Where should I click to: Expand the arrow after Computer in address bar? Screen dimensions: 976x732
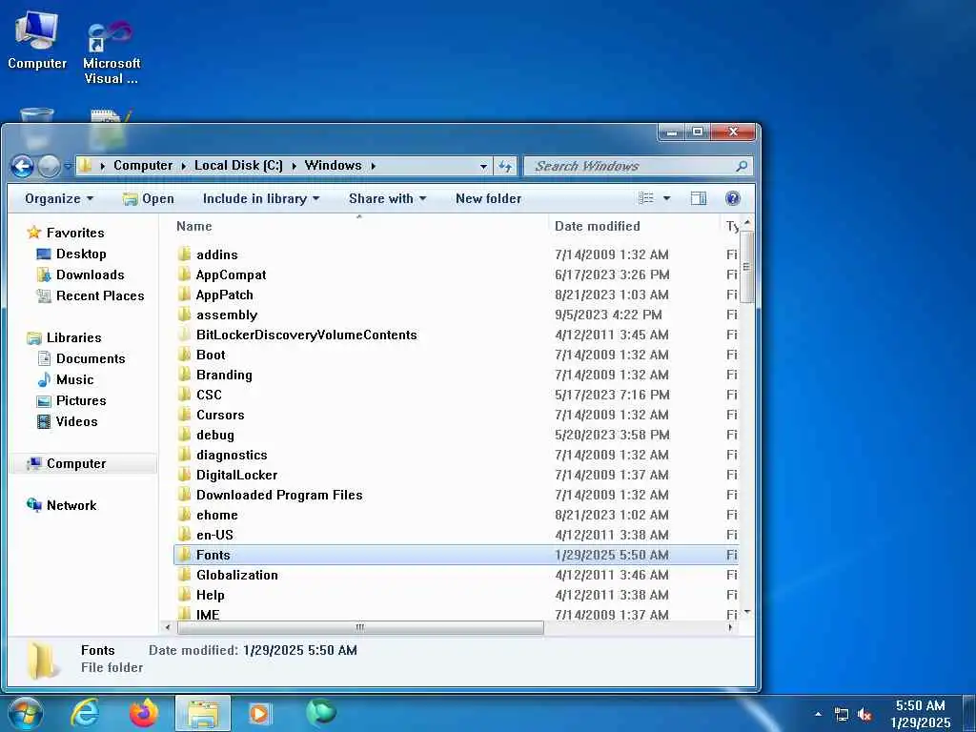[184, 166]
